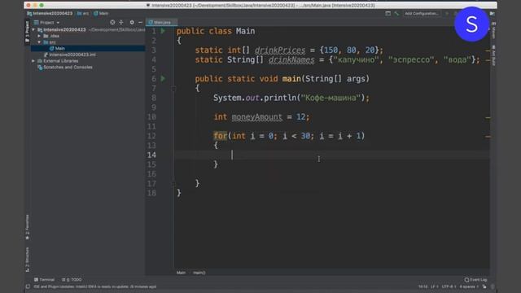Click the for keyword on line 12
Image resolution: width=521 pixels, height=293 pixels.
pos(220,136)
